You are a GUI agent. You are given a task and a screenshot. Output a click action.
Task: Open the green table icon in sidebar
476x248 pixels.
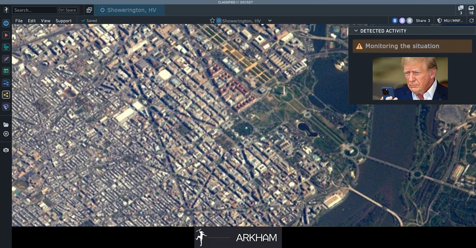click(x=6, y=71)
